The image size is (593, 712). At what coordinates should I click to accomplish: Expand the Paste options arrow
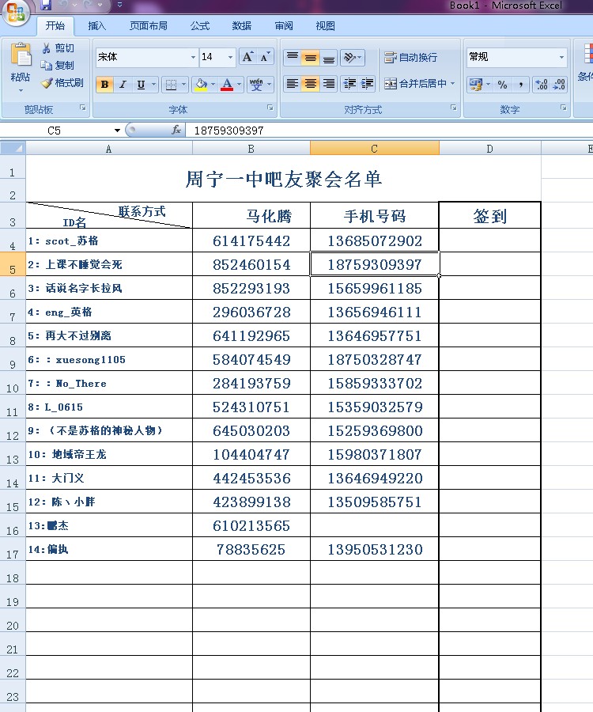pos(21,91)
